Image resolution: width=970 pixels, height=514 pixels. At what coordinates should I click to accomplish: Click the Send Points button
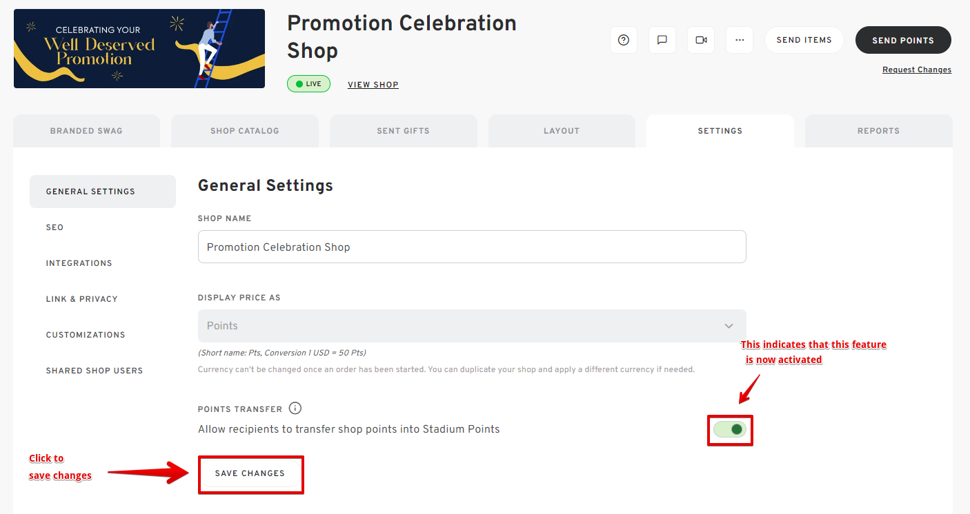click(903, 40)
